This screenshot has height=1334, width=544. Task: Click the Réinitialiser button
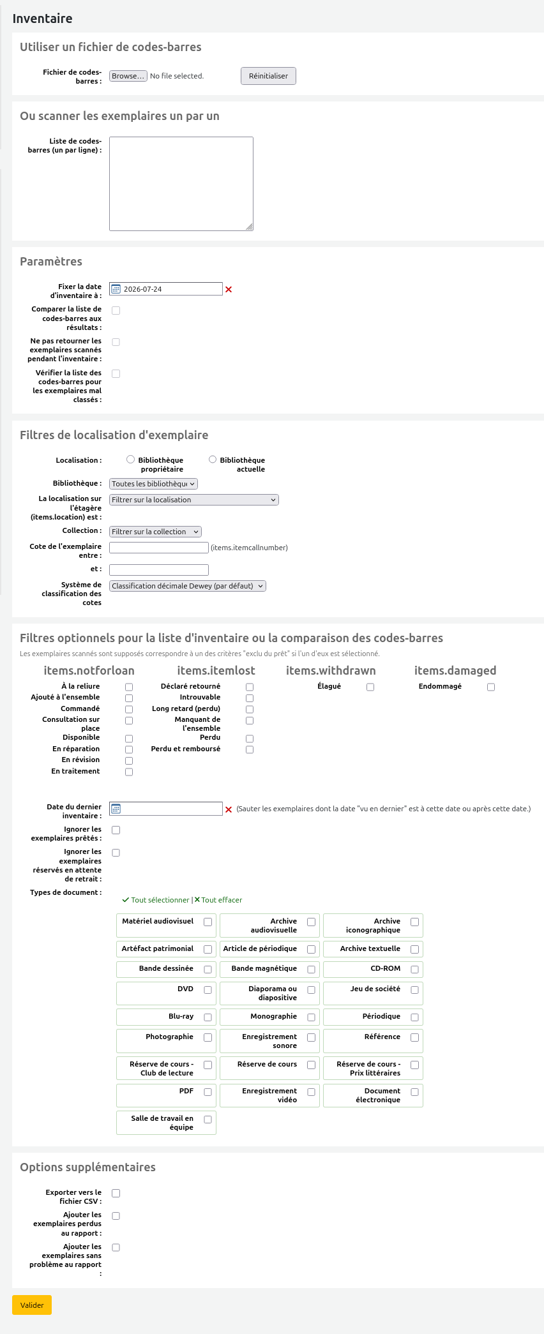[268, 76]
